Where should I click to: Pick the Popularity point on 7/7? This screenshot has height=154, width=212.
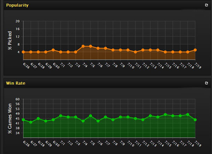coord(105,48)
